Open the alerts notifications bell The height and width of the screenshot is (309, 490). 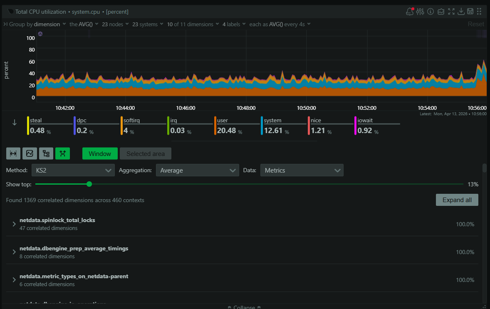(409, 12)
